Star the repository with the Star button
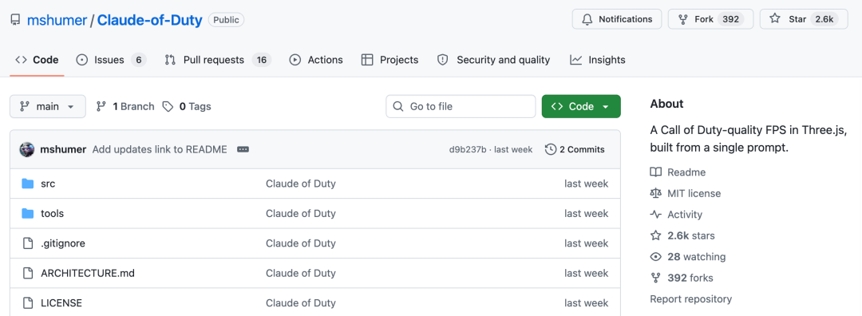862x316 pixels. [804, 19]
